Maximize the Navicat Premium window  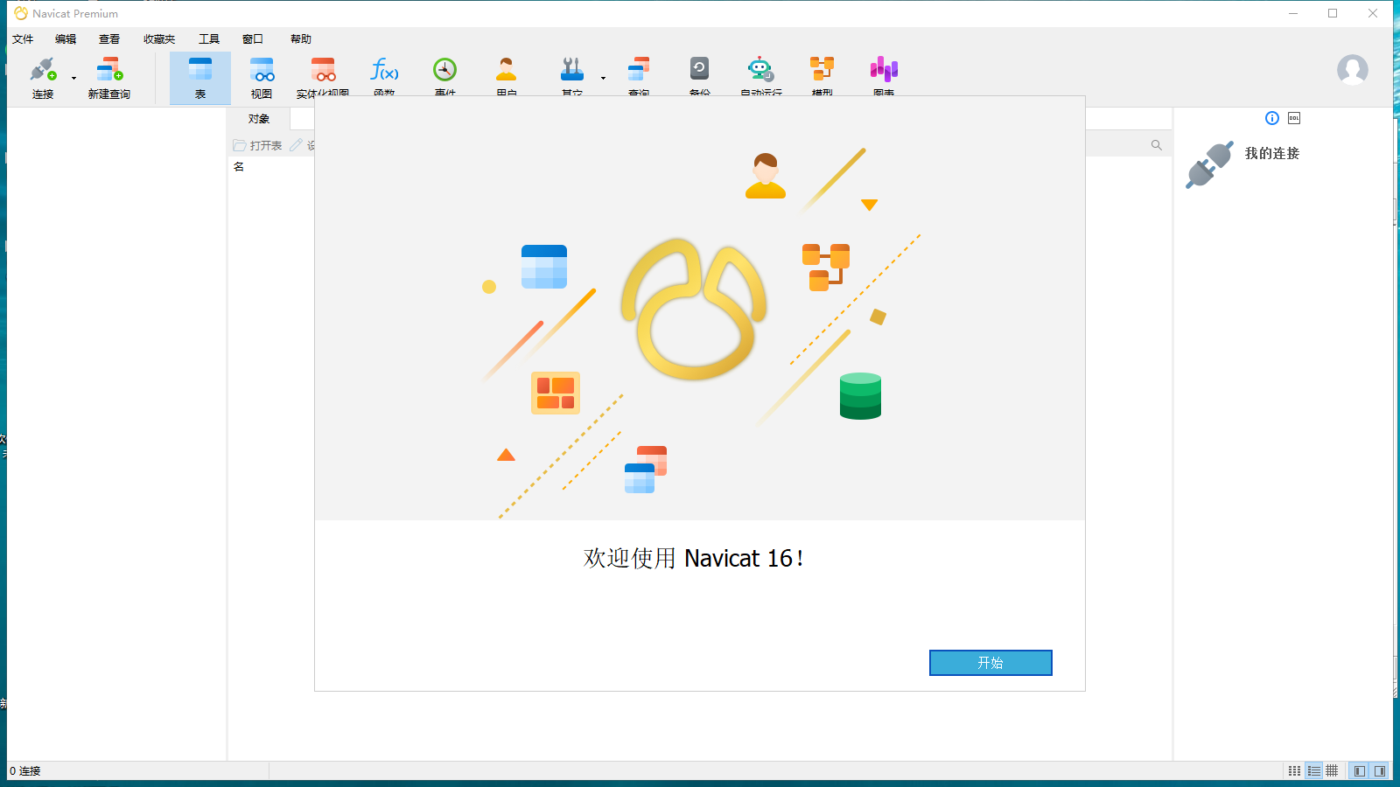click(1333, 13)
